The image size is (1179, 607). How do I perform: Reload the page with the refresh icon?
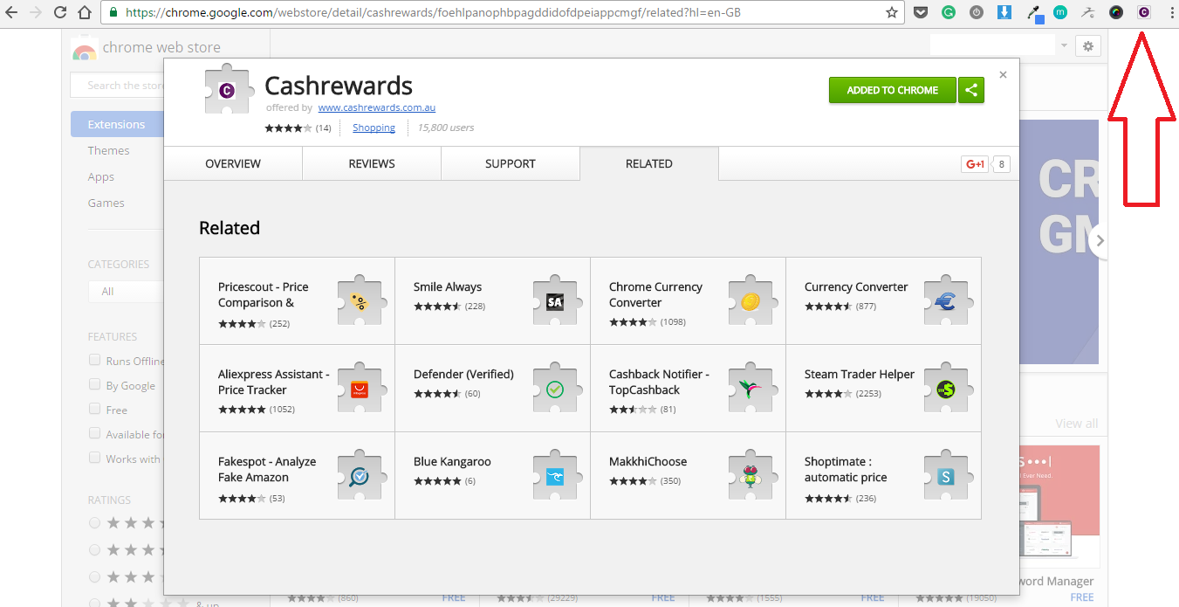(x=60, y=12)
